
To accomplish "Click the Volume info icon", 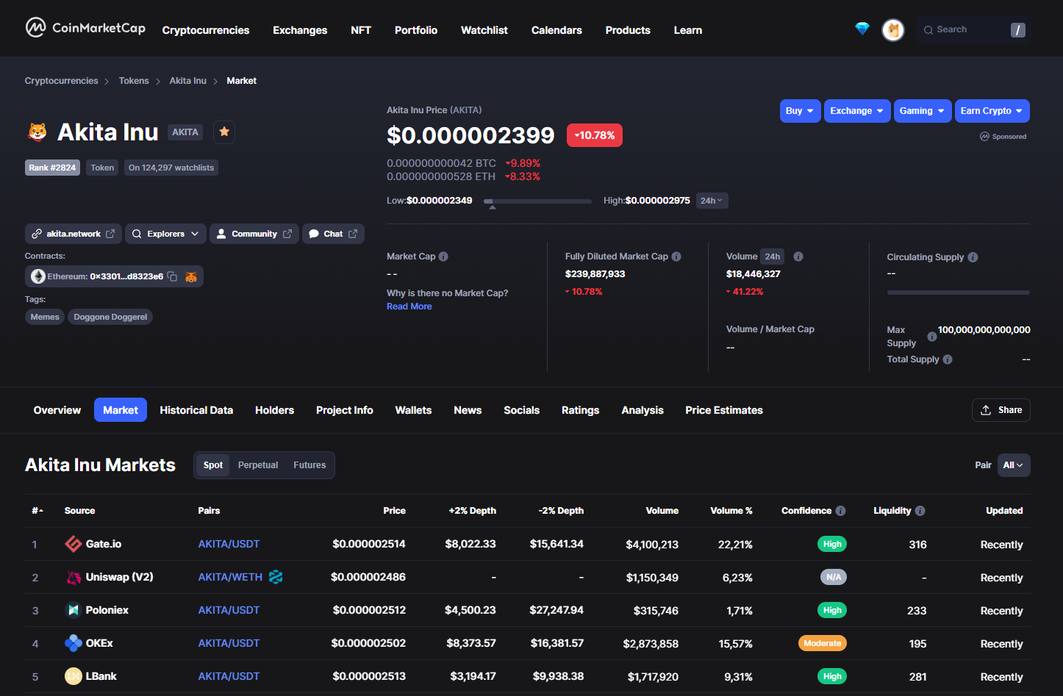I will (x=798, y=256).
